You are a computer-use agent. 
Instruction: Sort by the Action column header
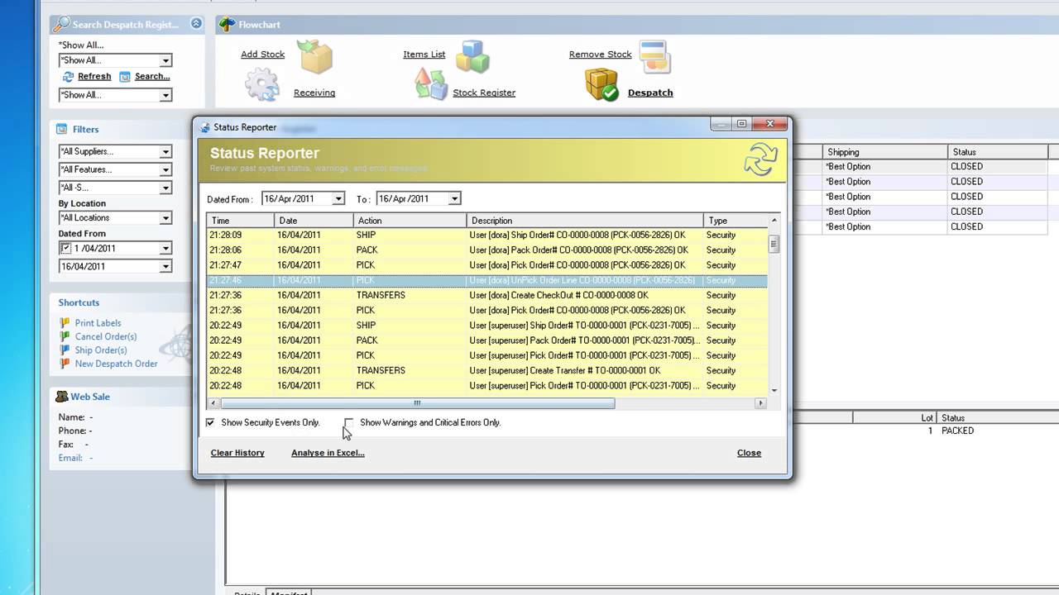point(410,221)
